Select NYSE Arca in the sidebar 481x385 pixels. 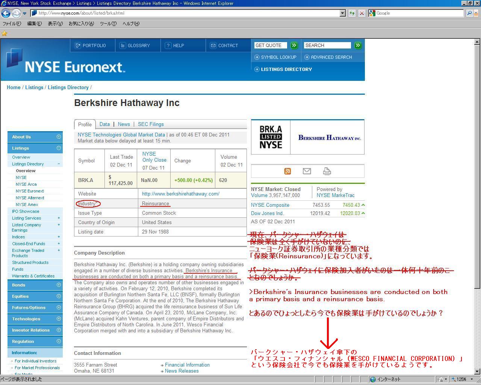(x=26, y=184)
